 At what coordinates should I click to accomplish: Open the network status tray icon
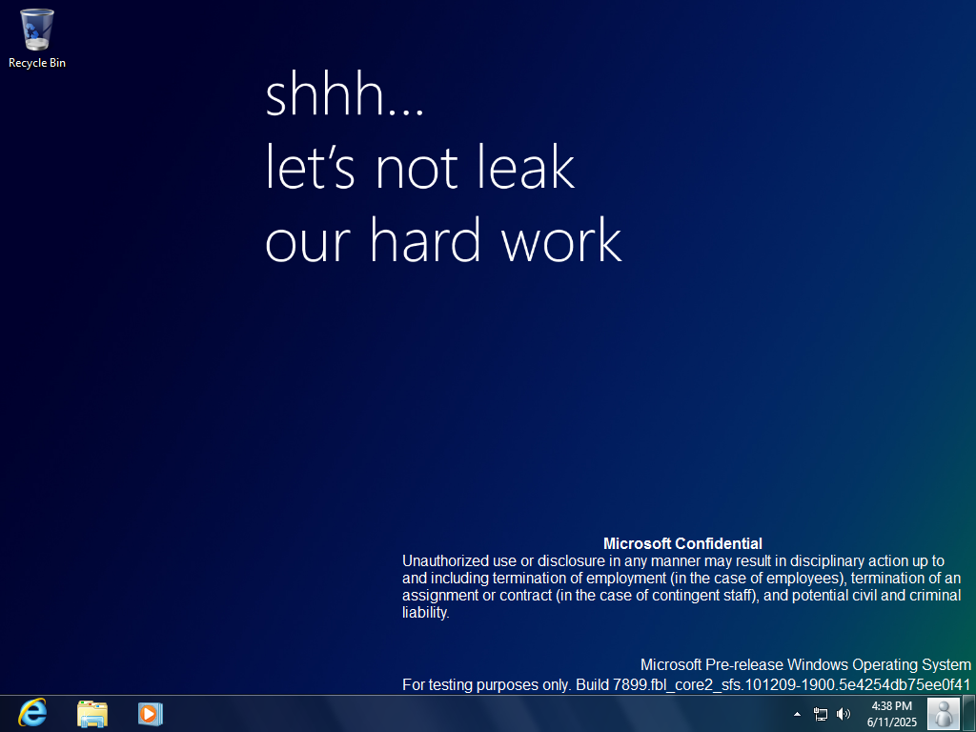click(821, 714)
